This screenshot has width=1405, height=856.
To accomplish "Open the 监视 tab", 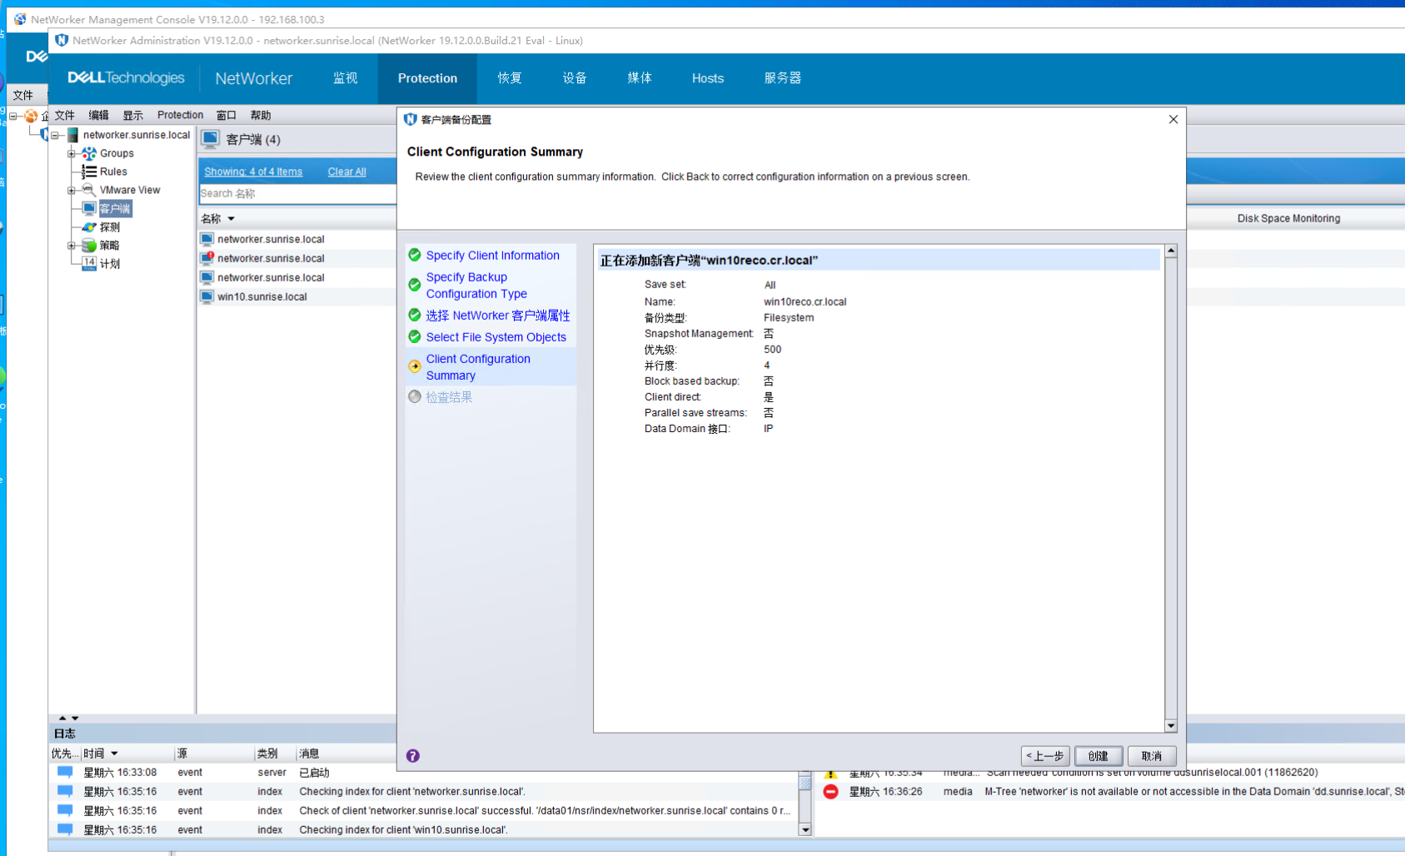I will (346, 78).
